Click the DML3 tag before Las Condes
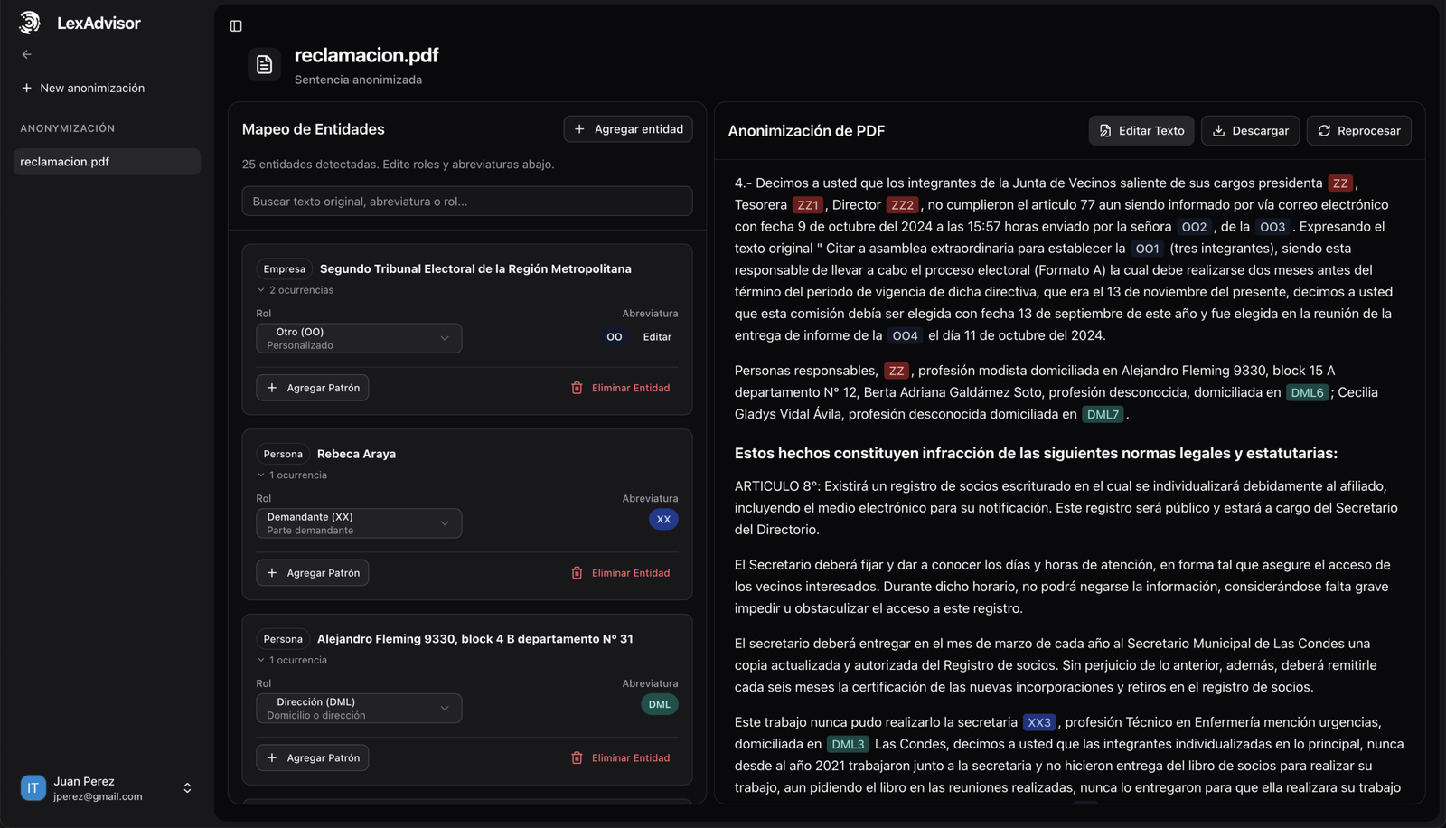1446x828 pixels. point(848,744)
